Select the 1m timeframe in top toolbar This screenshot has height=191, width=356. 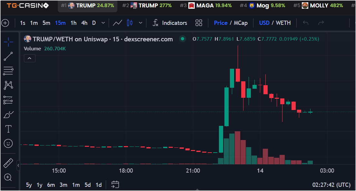(x=34, y=23)
